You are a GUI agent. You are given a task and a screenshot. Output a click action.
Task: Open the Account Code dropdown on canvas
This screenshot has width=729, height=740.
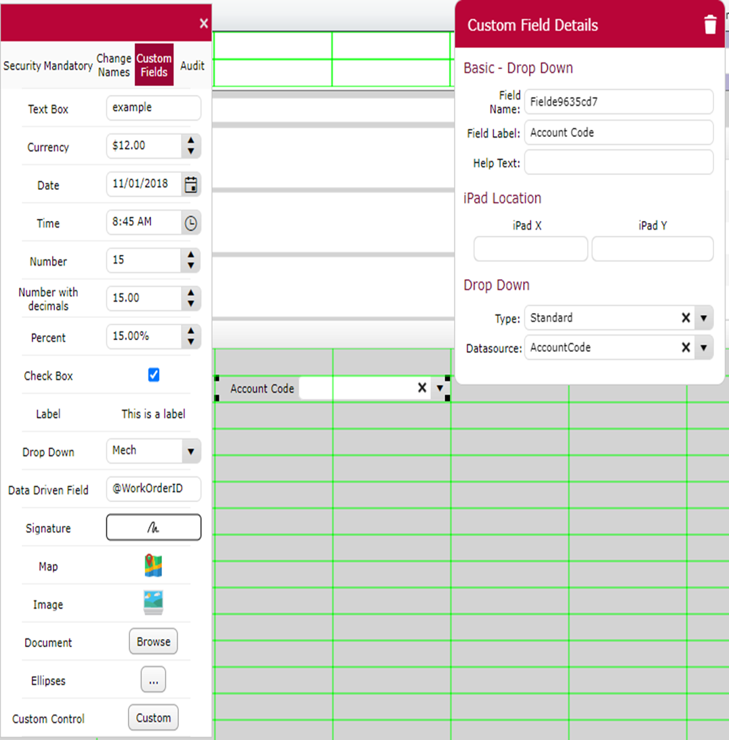[x=440, y=388]
